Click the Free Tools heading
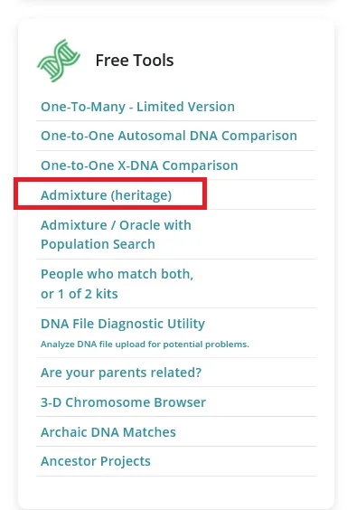The height and width of the screenshot is (510, 347). point(135,61)
